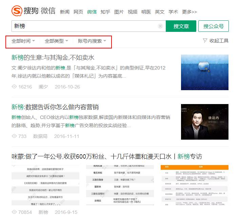Expand the 全部时间 time filter dropdown

[x=23, y=41]
